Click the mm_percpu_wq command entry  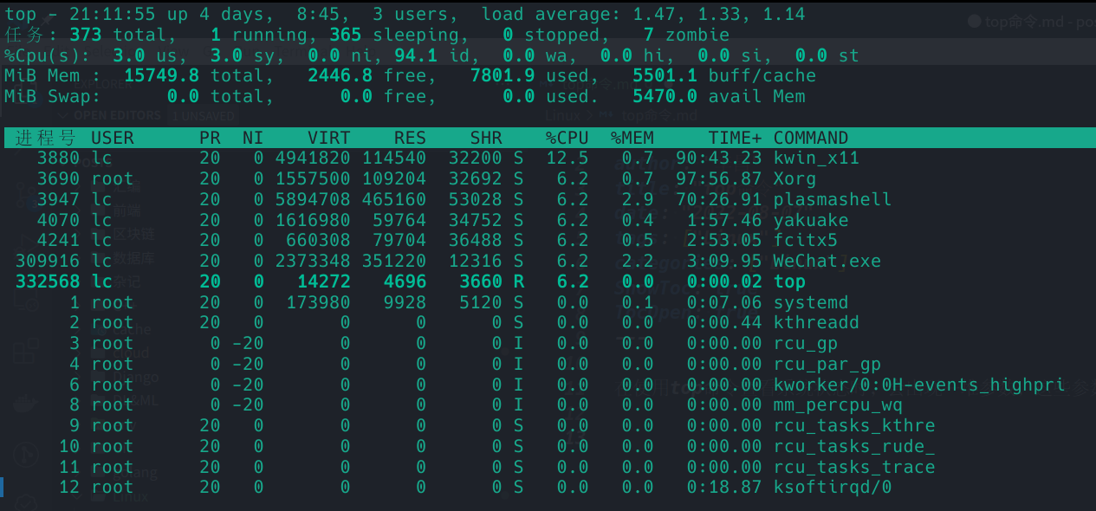tap(838, 405)
